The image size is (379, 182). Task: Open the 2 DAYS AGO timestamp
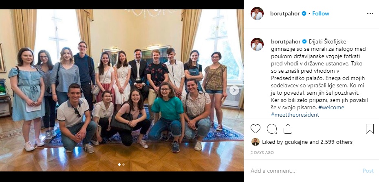(x=262, y=153)
